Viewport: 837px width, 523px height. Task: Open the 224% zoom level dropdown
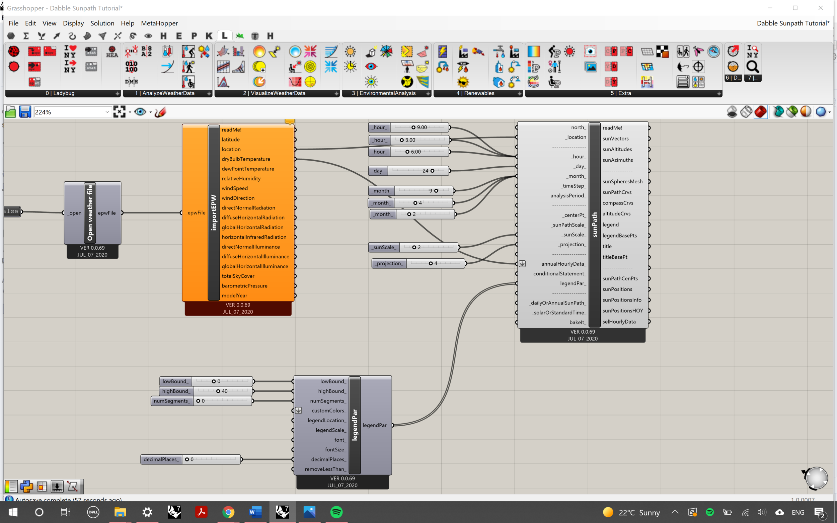(107, 112)
